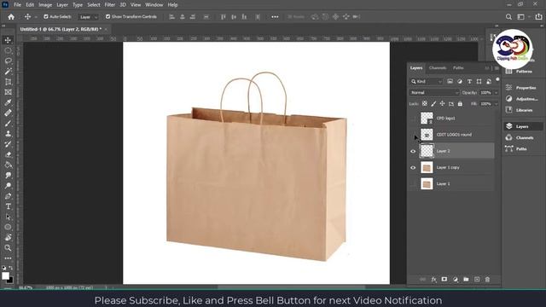The height and width of the screenshot is (307, 546).
Task: Select the Eraser tool
Action: 8,154
